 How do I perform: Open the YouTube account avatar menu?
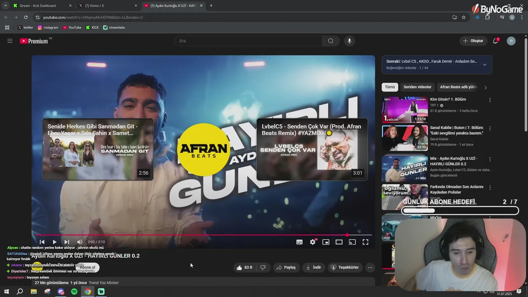click(511, 41)
